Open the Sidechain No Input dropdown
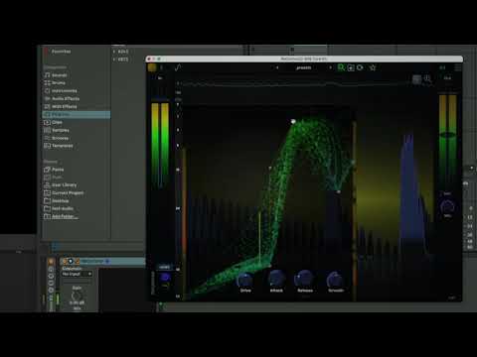The image size is (477, 357). click(77, 274)
